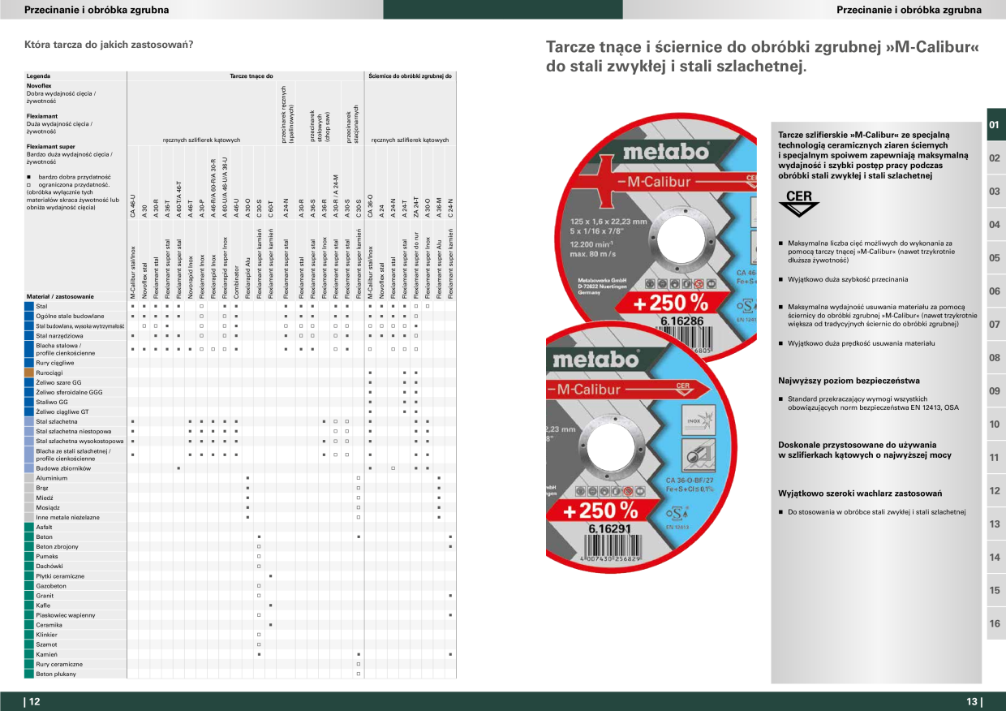Open chapter tab 06

pos(995,291)
